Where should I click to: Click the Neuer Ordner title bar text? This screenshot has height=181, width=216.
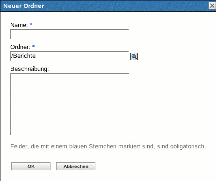[x=24, y=6]
